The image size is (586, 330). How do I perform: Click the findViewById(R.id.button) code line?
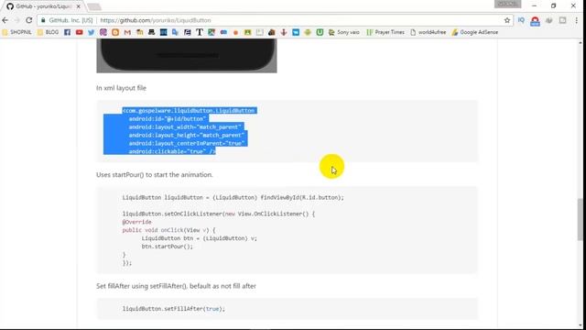click(x=233, y=198)
